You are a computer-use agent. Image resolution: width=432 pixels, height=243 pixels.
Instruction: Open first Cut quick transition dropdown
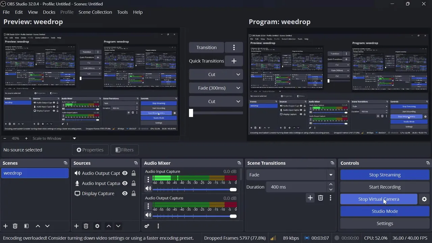(216, 74)
